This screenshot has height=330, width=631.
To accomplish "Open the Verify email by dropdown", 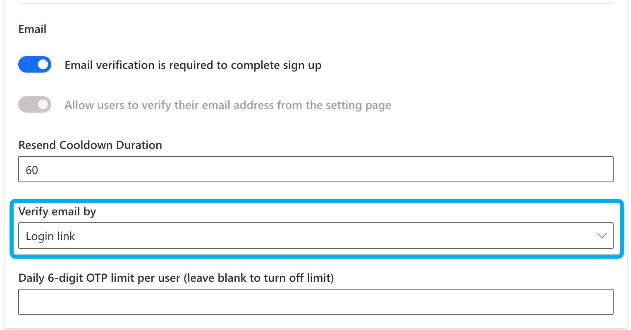I will click(315, 236).
